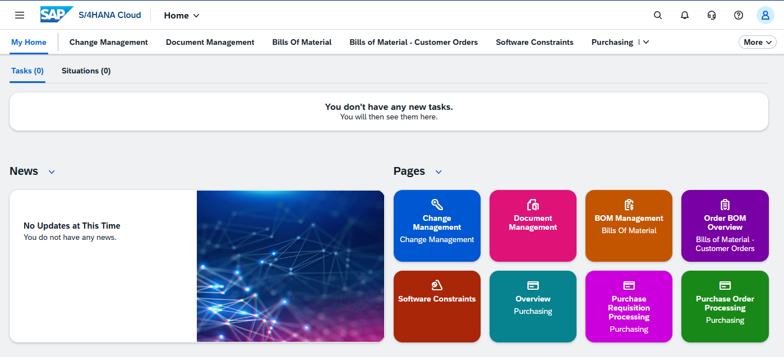784x357 pixels.
Task: Select the Bills Of Material tab
Action: tap(302, 42)
